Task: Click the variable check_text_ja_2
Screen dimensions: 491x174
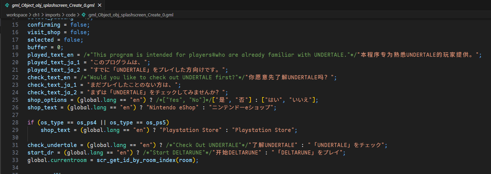Action: [52, 92]
